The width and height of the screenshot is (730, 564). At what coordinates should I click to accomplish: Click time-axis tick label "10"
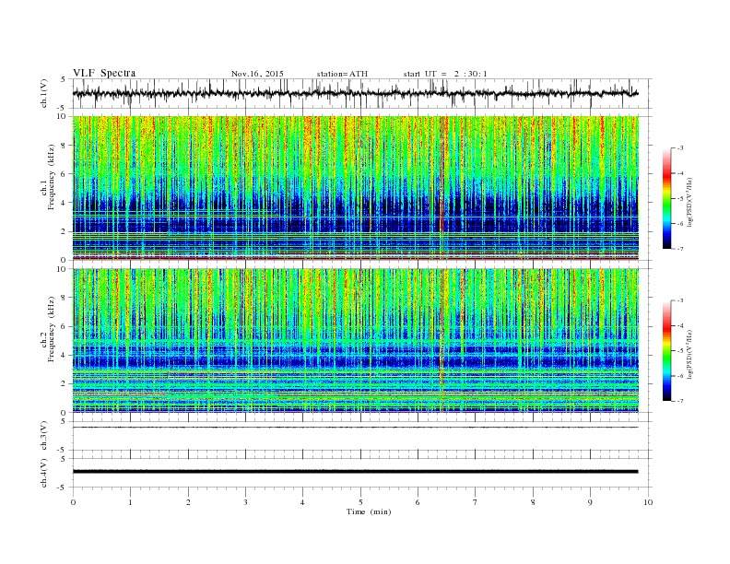click(648, 502)
